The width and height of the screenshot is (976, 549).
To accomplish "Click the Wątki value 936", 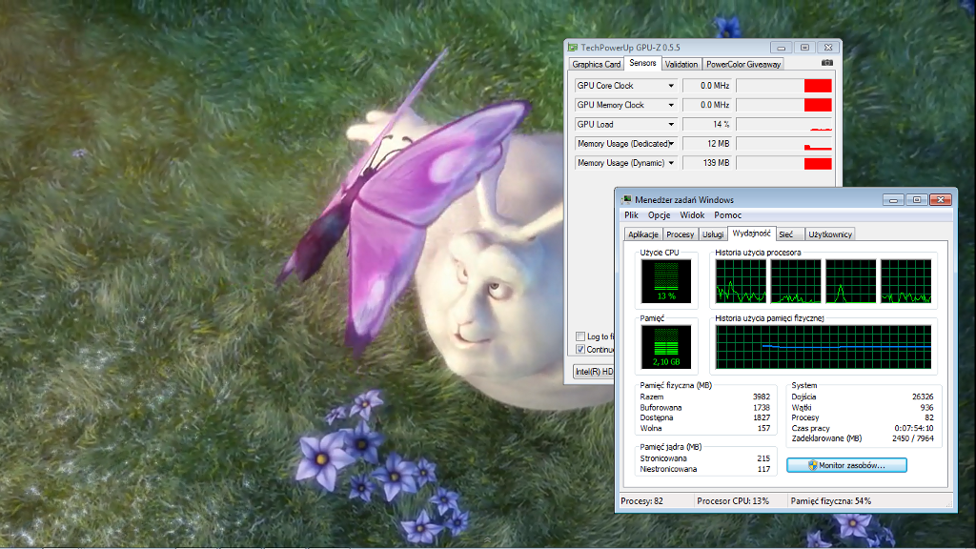I will pos(926,408).
